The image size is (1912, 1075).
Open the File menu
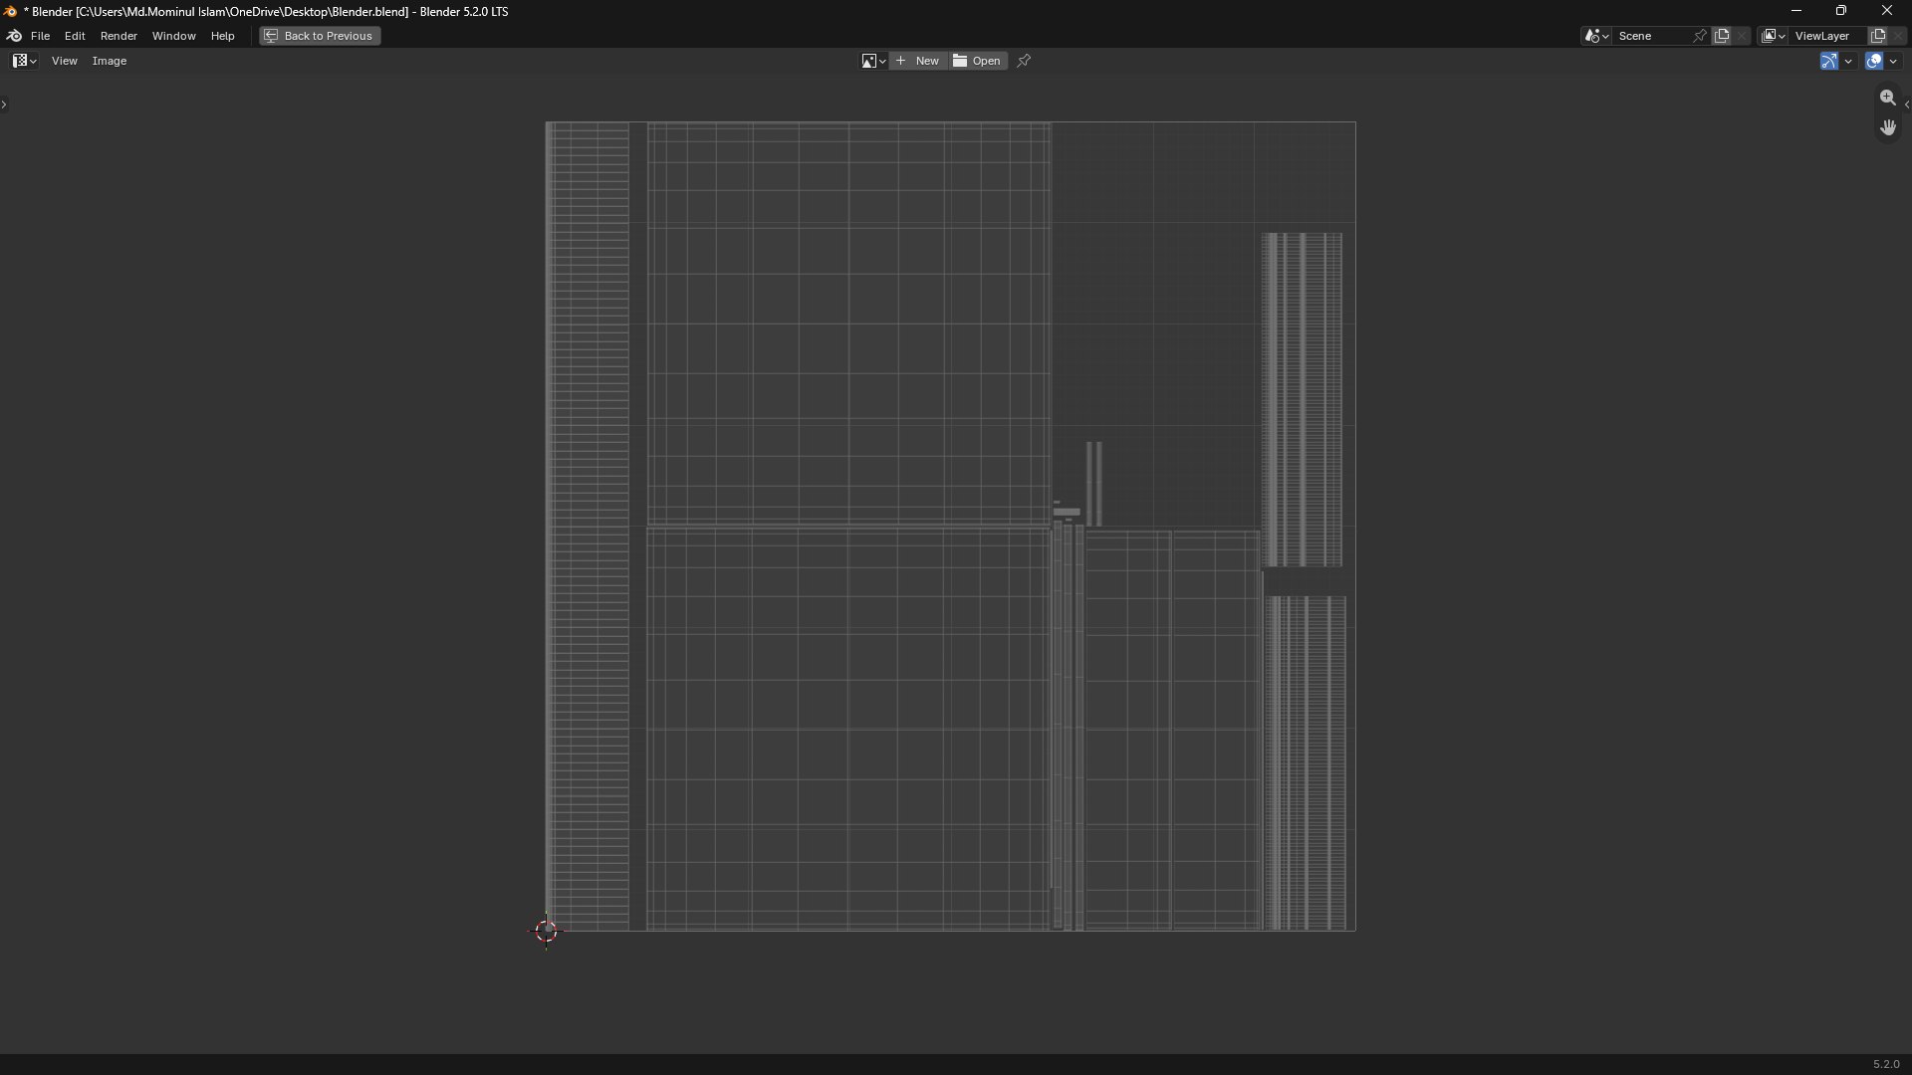coord(40,36)
